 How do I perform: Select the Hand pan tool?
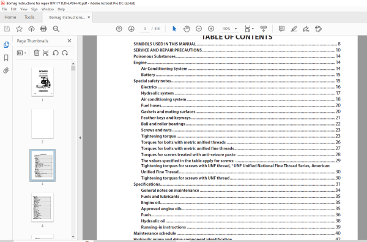[x=187, y=29]
